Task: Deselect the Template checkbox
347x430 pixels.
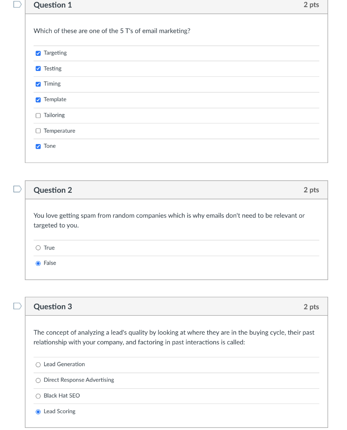Action: pyautogui.click(x=38, y=100)
